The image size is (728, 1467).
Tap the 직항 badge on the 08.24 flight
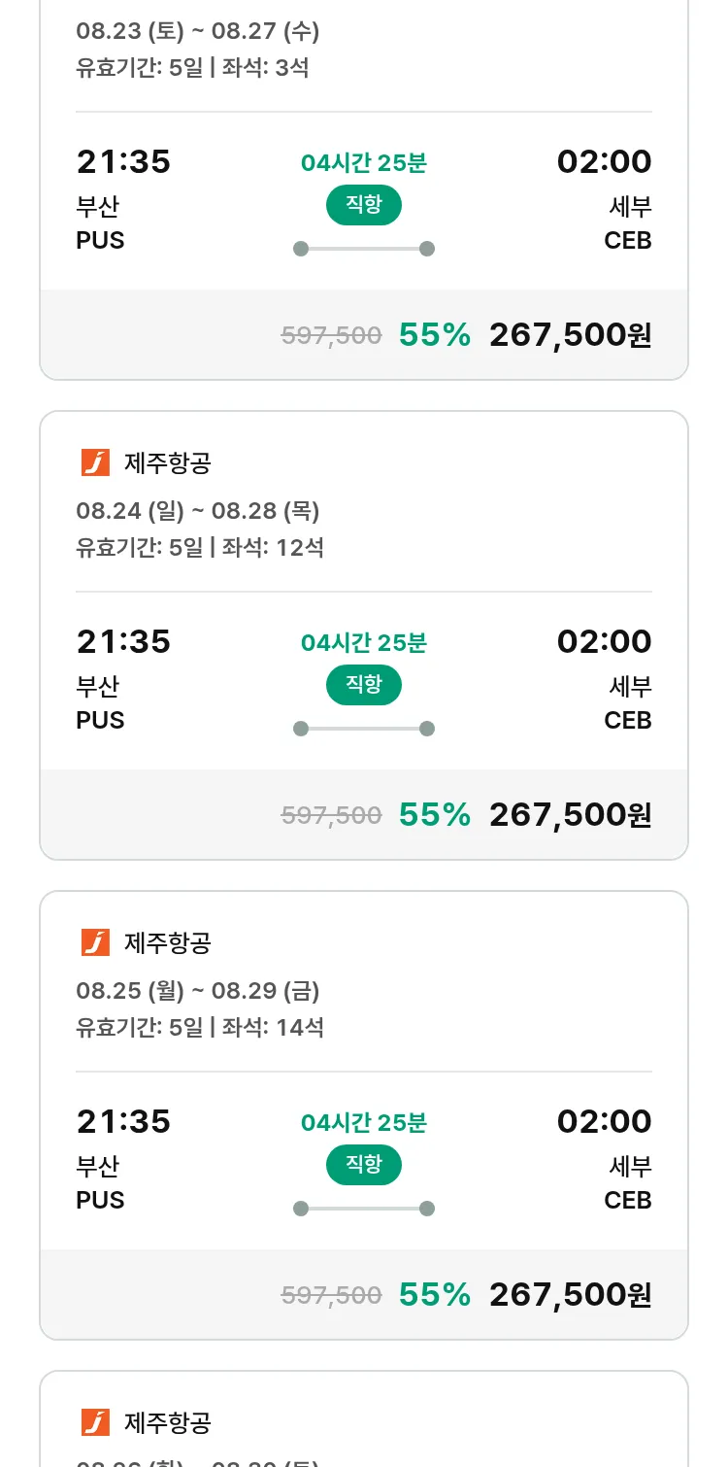(364, 685)
